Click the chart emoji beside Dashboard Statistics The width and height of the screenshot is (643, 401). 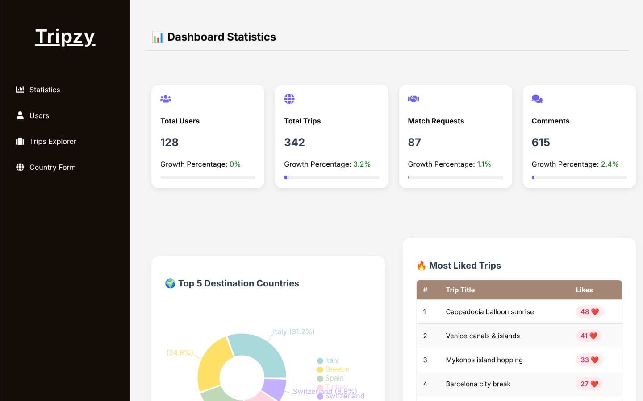158,37
